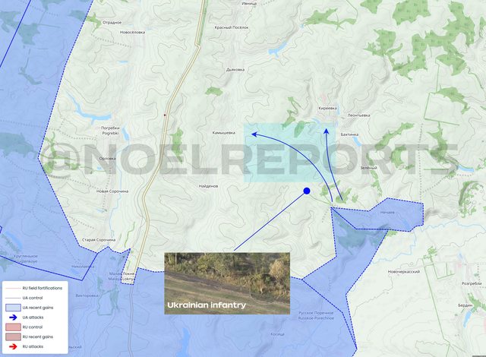Image resolution: width=486 pixels, height=357 pixels.
Task: Select the RU control legend swatch
Action: [x=13, y=327]
